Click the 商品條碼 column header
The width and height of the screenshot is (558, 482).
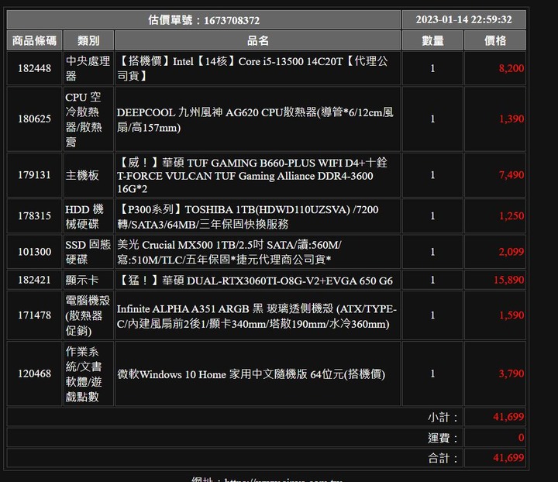pyautogui.click(x=35, y=40)
